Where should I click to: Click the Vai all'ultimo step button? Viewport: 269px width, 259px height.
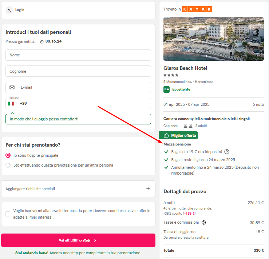pyautogui.click(x=78, y=240)
